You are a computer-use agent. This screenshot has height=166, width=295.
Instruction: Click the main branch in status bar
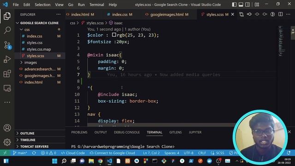click(x=20, y=153)
